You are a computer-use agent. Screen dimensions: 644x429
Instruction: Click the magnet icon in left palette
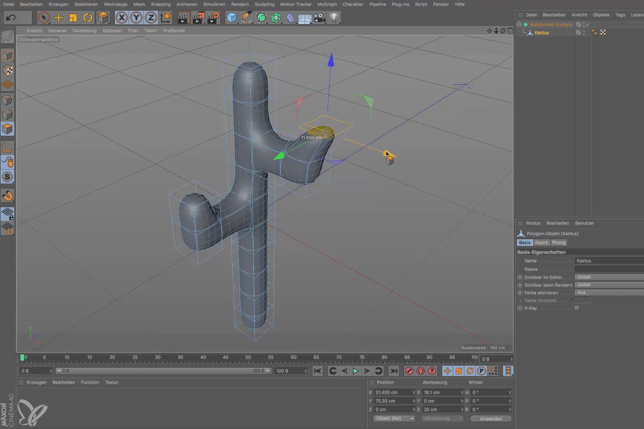point(8,195)
